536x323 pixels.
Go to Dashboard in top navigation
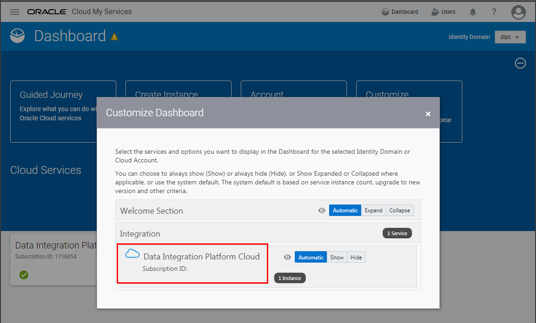point(400,12)
